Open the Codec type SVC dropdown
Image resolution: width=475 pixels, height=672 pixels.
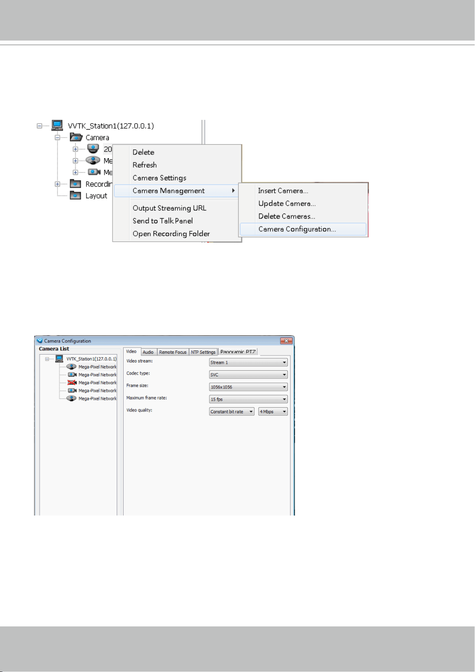coord(248,375)
